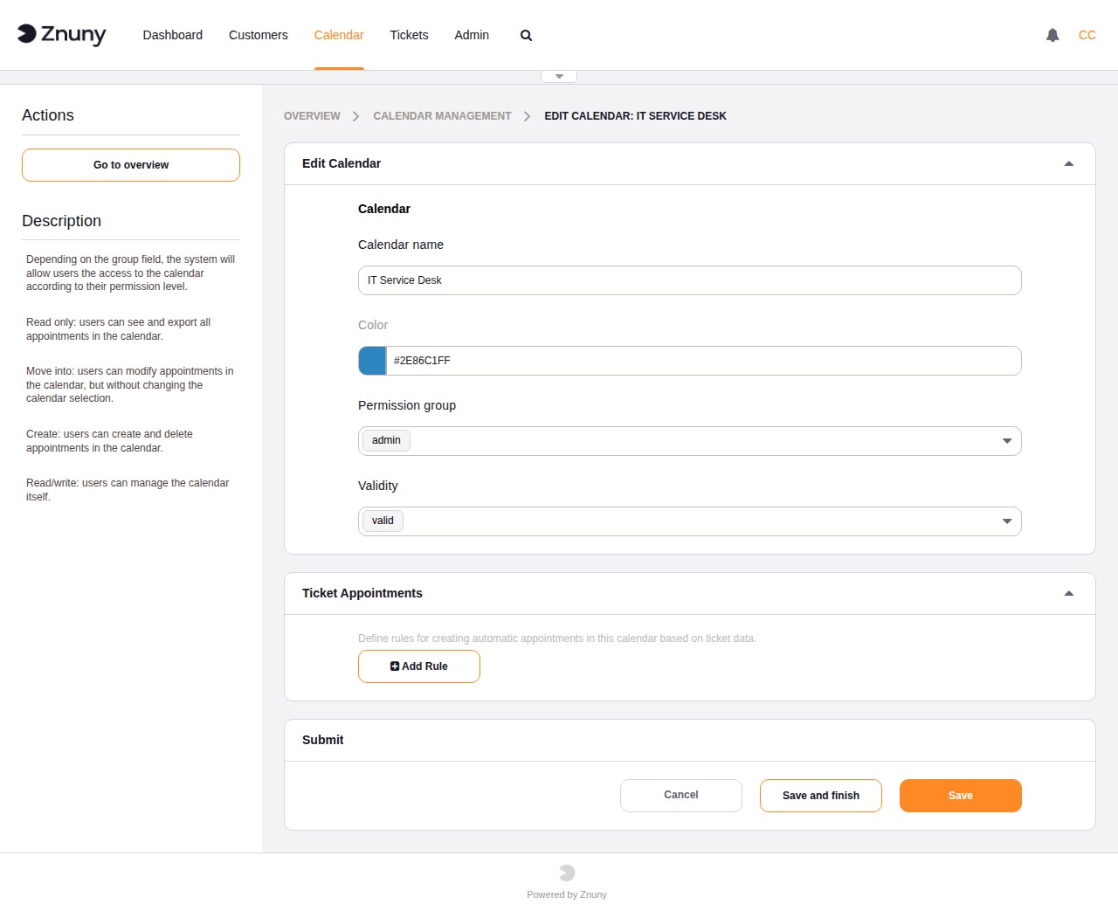Open the Validity dropdown arrow
1118x911 pixels.
tap(1007, 521)
